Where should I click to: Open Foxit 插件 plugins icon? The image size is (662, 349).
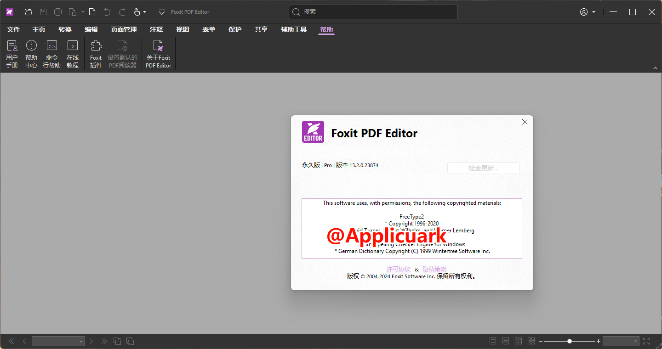coord(96,54)
